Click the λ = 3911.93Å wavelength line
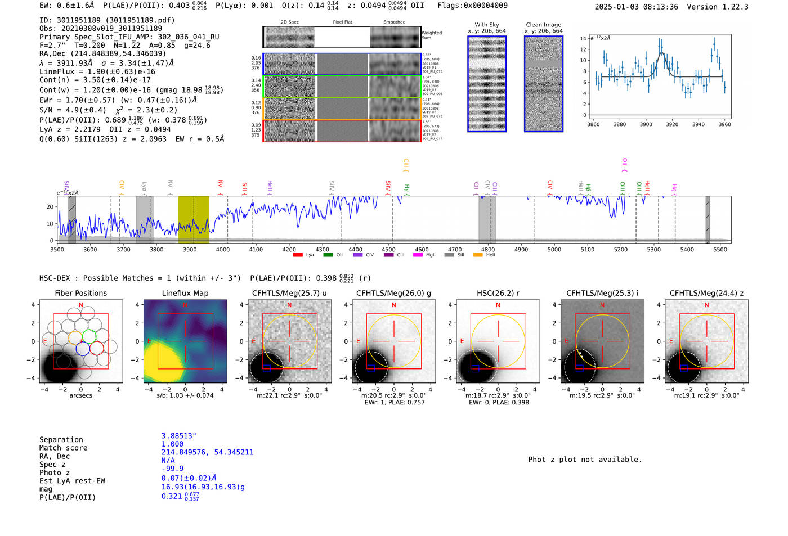Viewport: 788px width, 536px height. 107,63
